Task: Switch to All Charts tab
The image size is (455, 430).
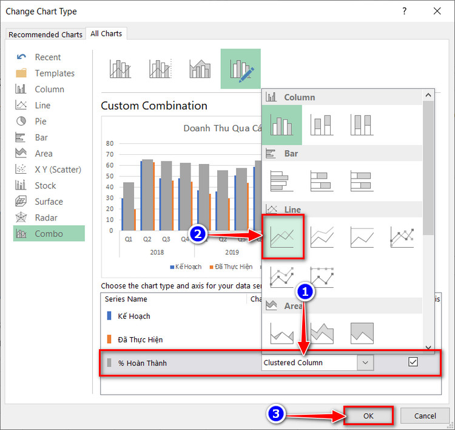Action: 106,33
